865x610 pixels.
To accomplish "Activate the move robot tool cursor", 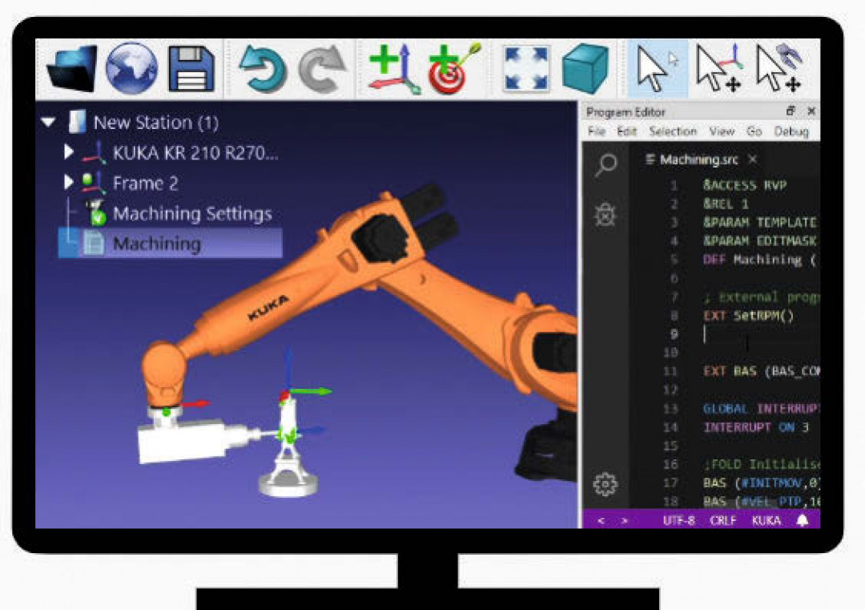I will pos(779,68).
